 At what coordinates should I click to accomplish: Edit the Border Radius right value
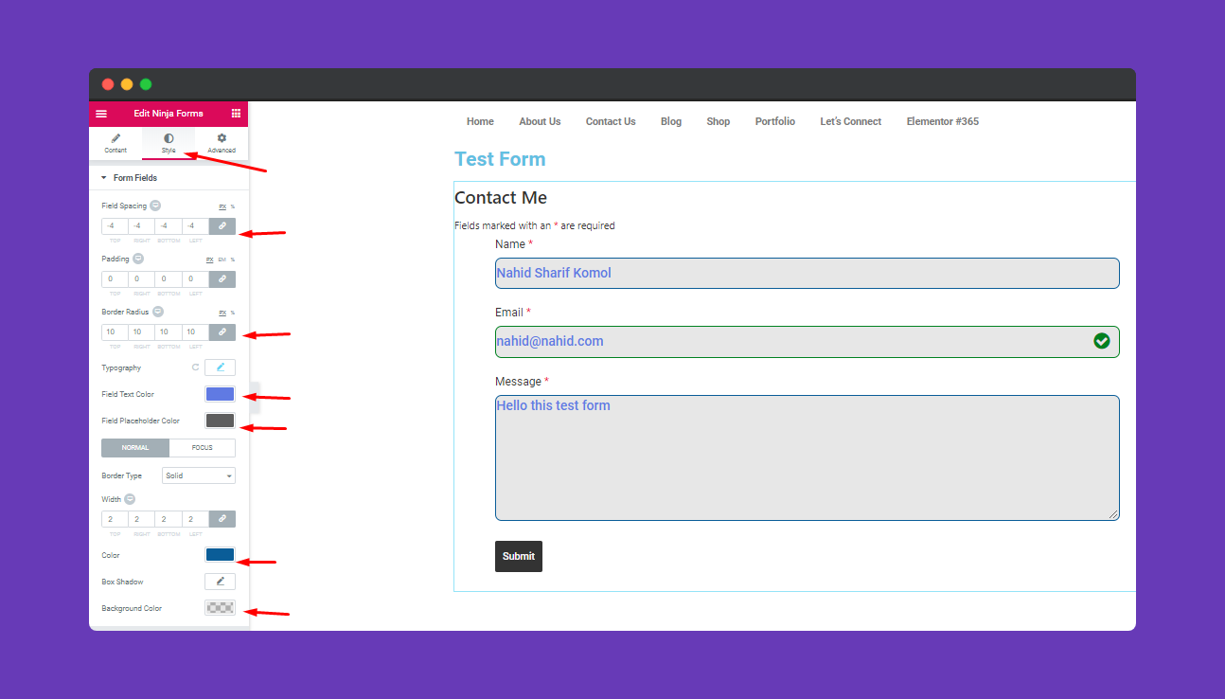[x=141, y=332]
